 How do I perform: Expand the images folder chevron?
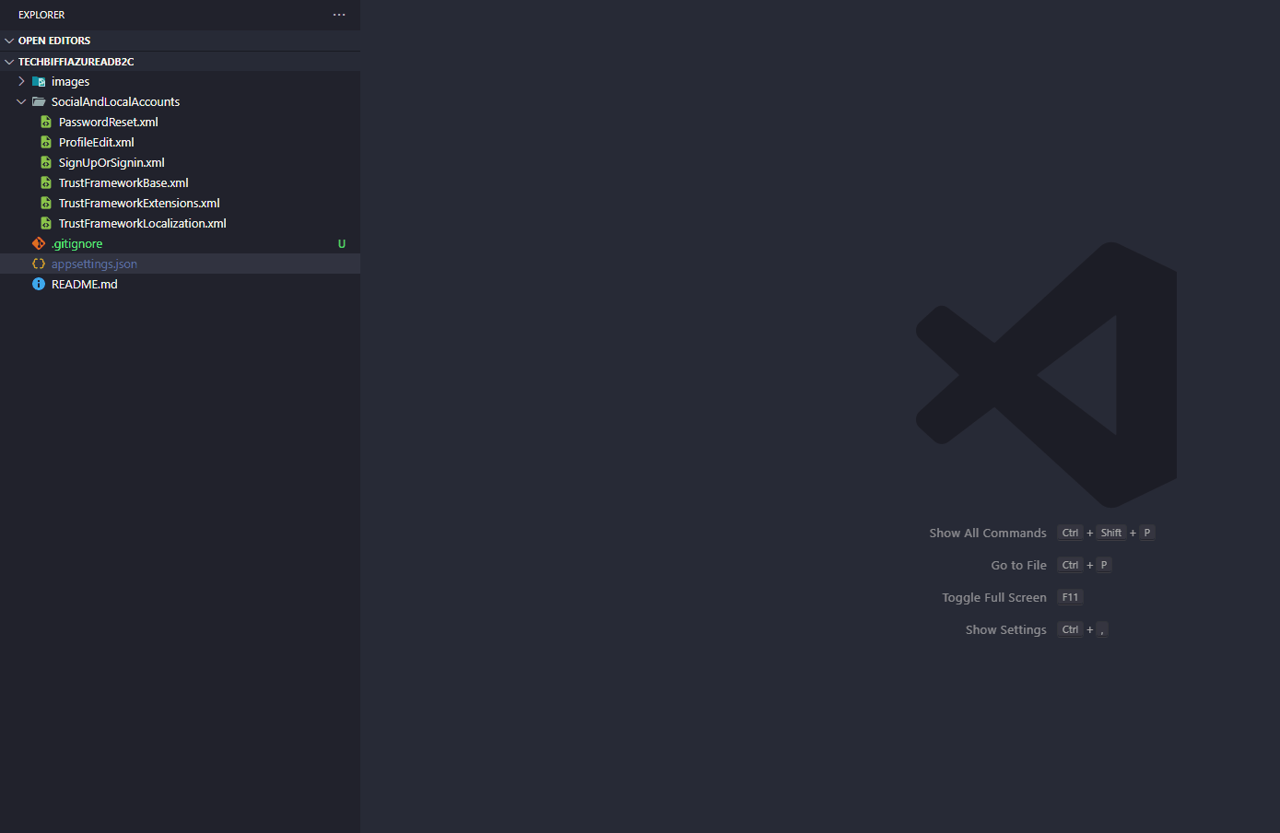22,82
